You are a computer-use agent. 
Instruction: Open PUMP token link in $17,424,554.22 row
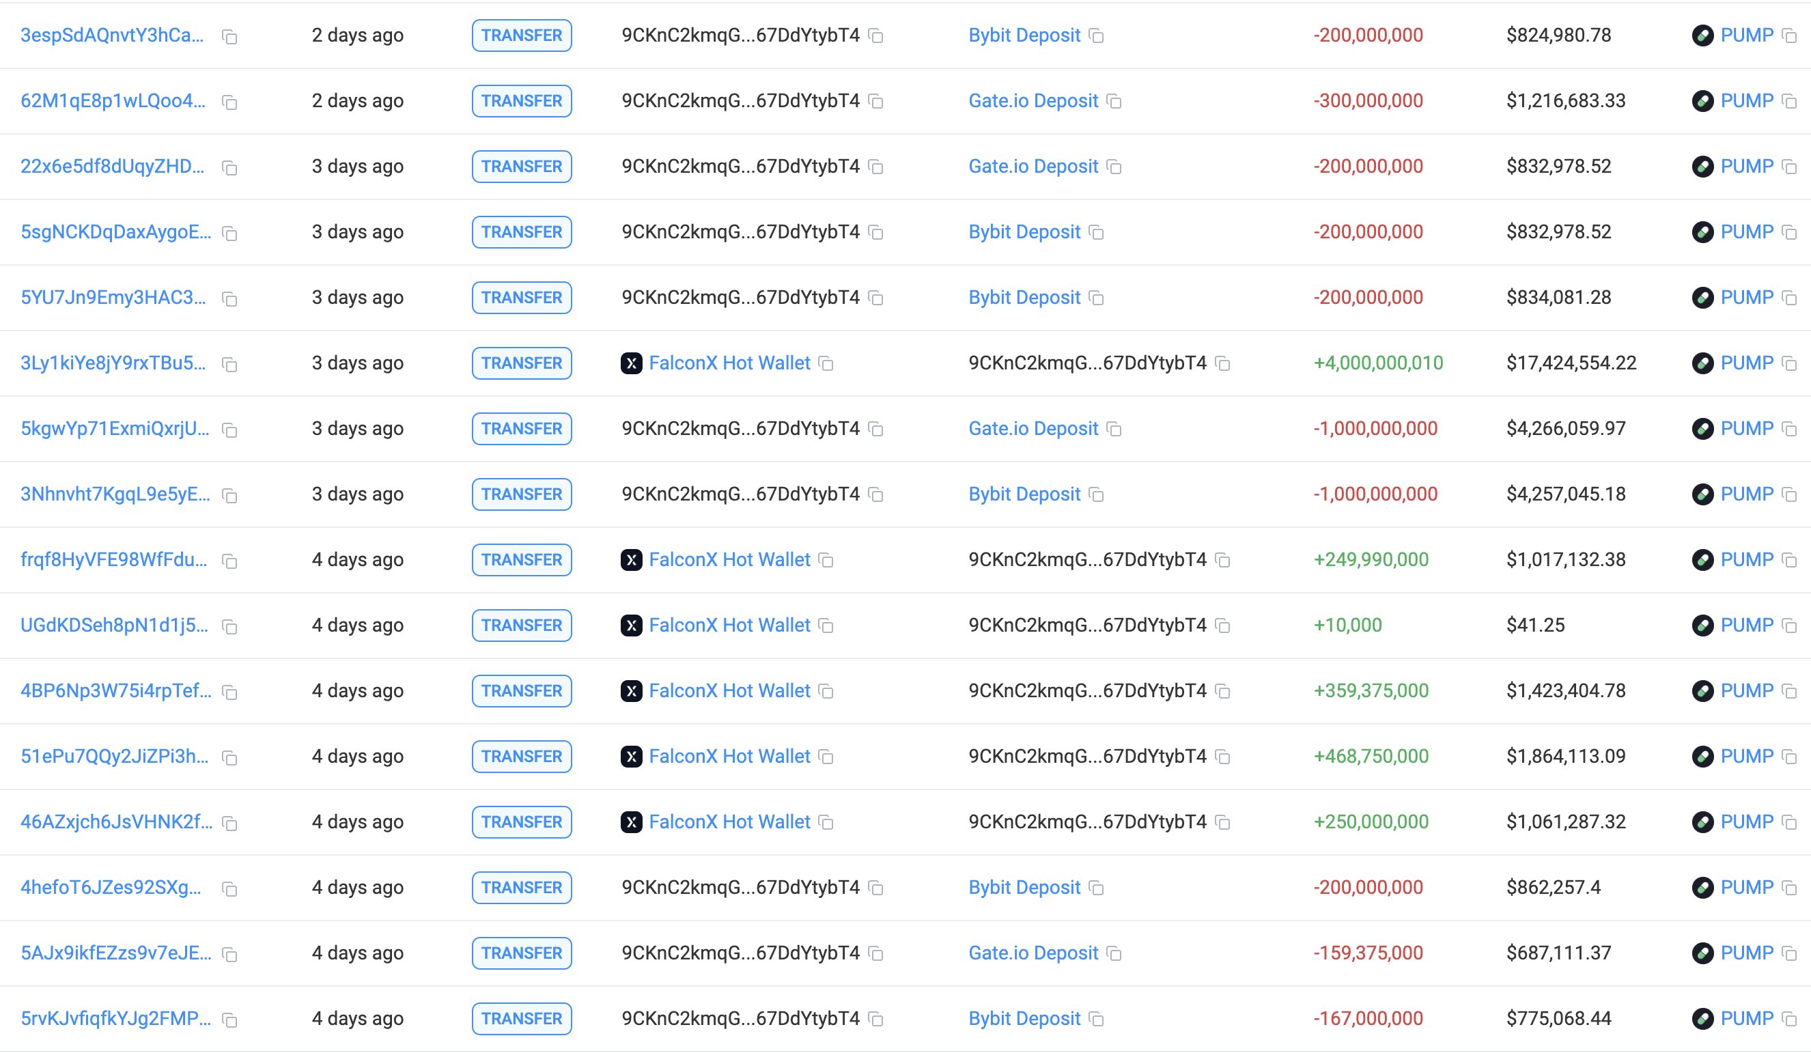1746,363
